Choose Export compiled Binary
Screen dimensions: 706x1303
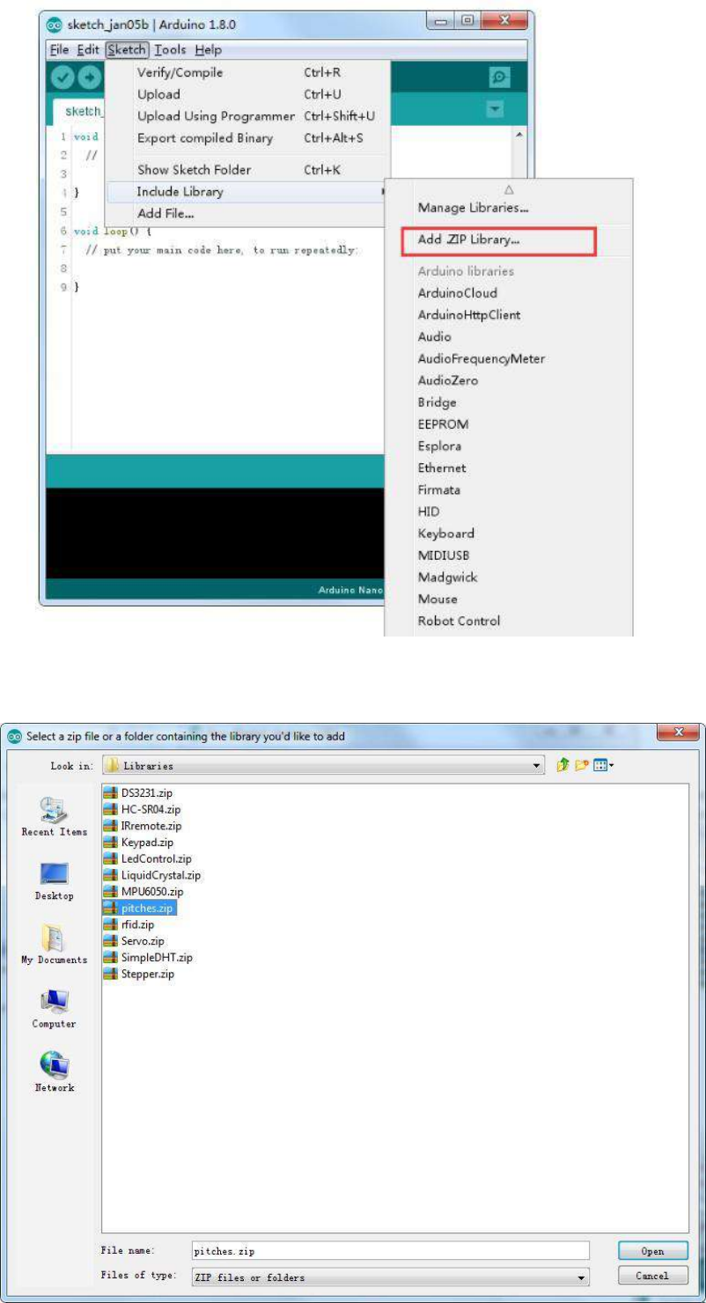pos(246,138)
